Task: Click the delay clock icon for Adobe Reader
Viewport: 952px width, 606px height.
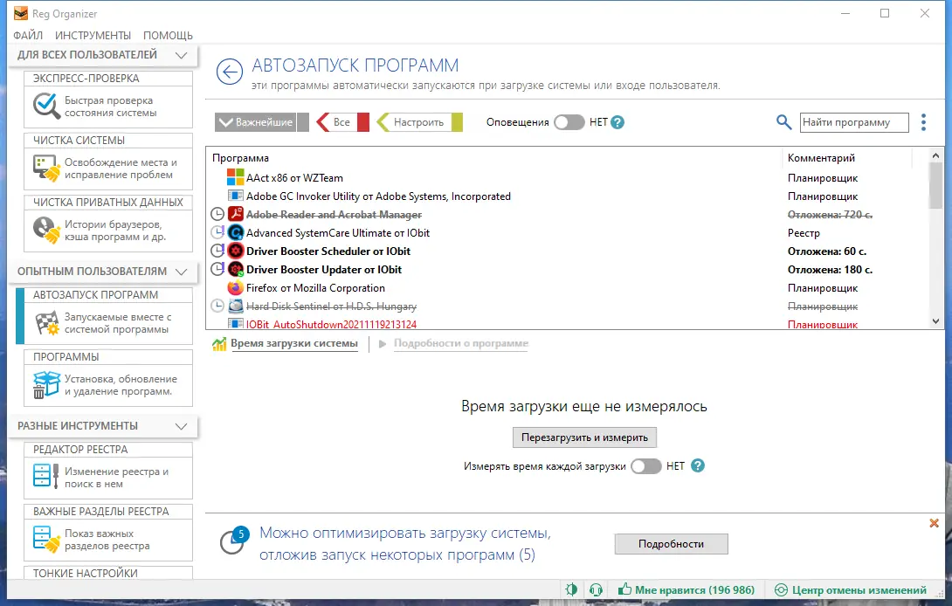Action: pyautogui.click(x=217, y=214)
